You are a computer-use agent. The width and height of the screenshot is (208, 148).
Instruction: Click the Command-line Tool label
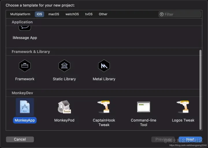(x=144, y=122)
